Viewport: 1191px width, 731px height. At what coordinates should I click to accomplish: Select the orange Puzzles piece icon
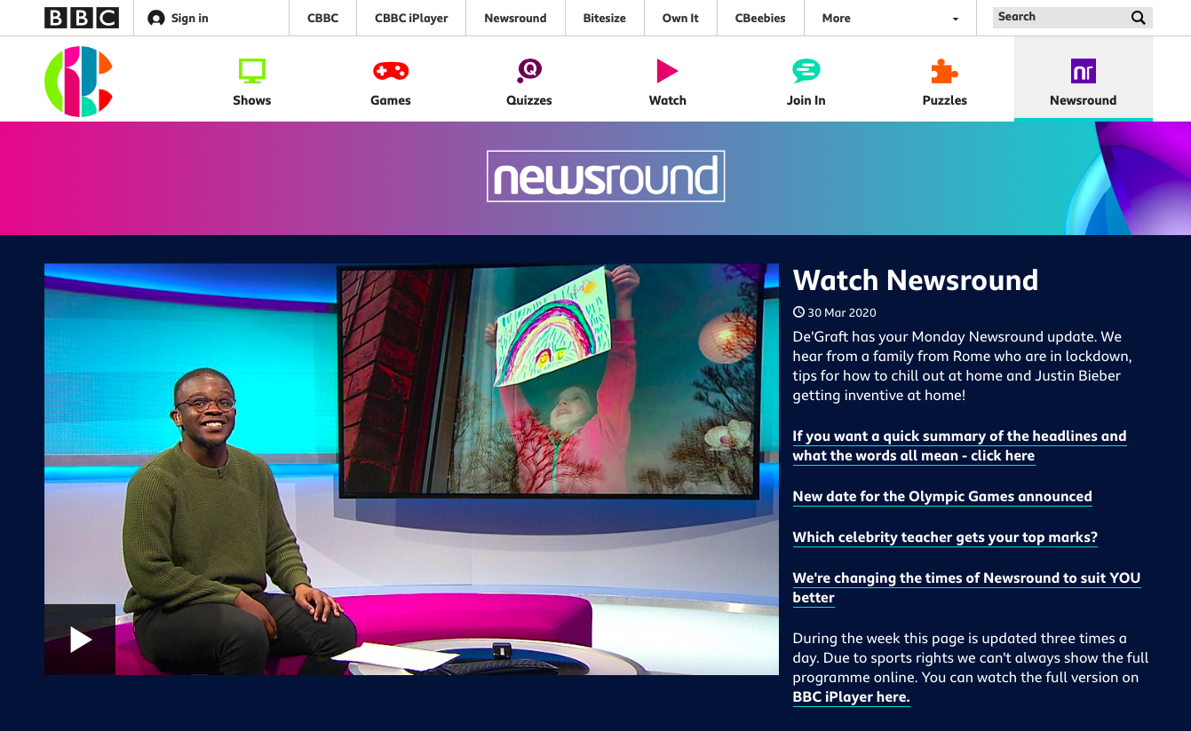point(944,71)
